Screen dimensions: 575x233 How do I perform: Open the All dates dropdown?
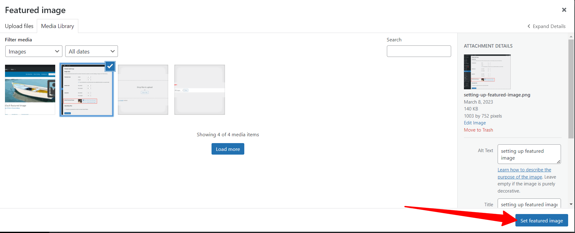[x=91, y=51]
